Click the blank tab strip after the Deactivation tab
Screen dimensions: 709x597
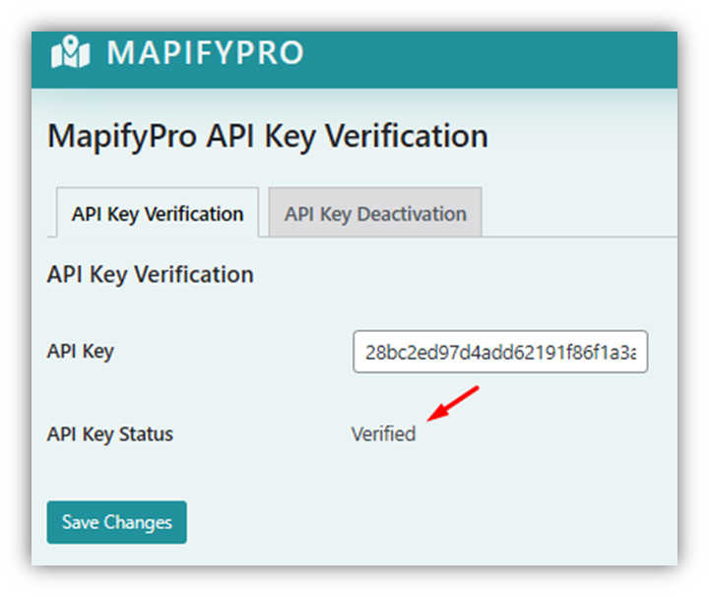tap(579, 213)
